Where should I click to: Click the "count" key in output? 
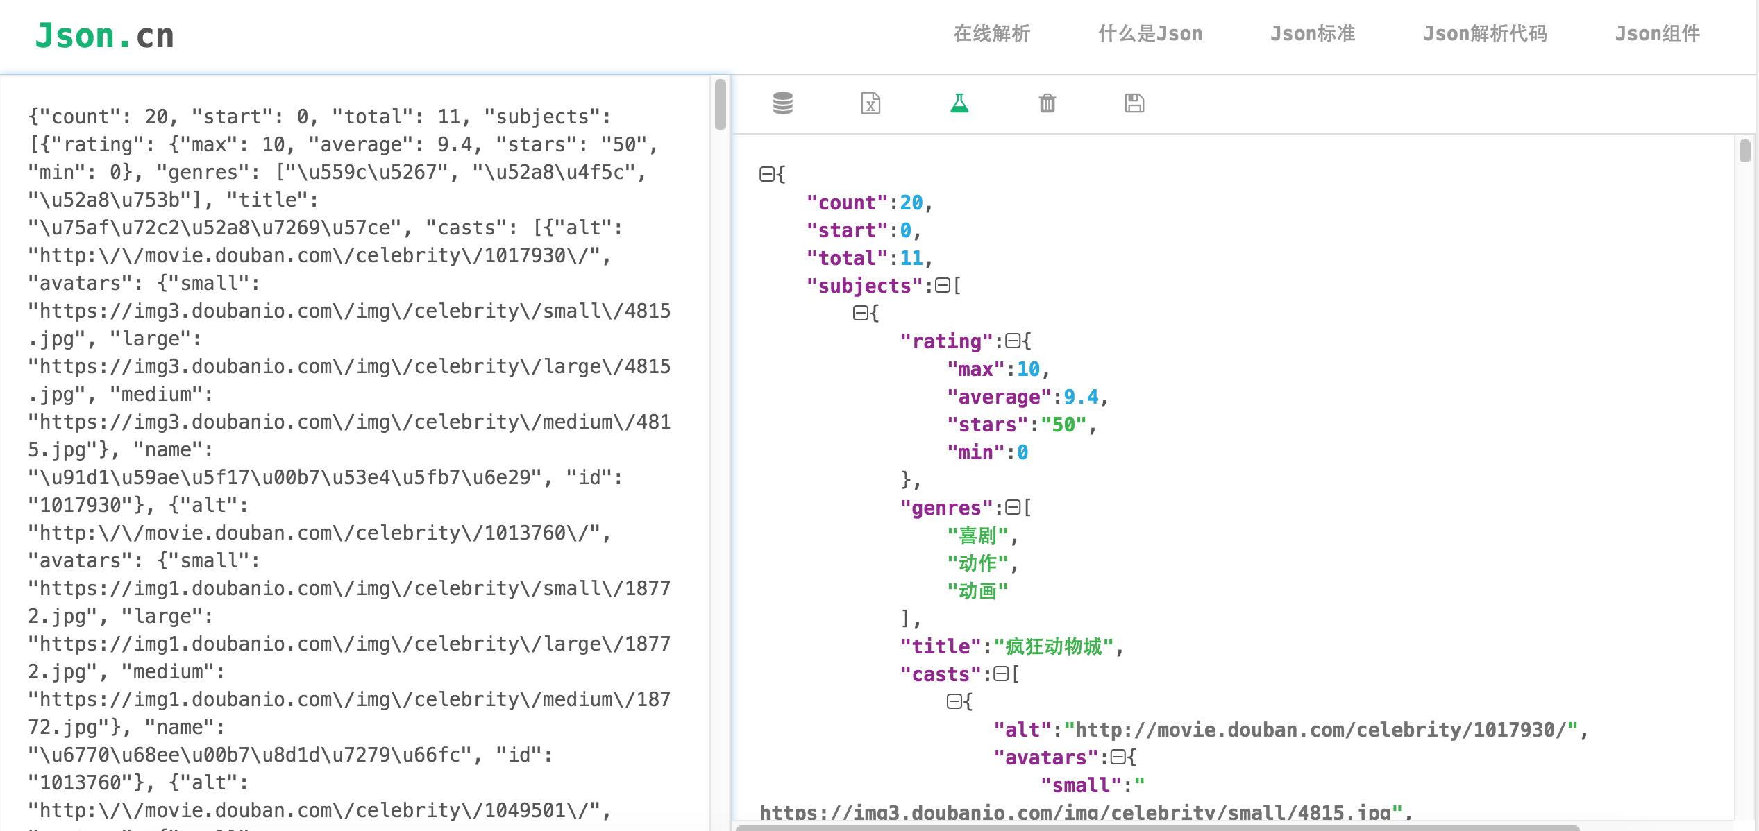847,203
